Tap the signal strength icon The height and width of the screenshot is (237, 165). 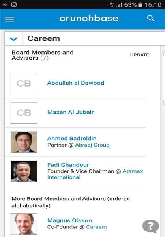(x=119, y=5)
